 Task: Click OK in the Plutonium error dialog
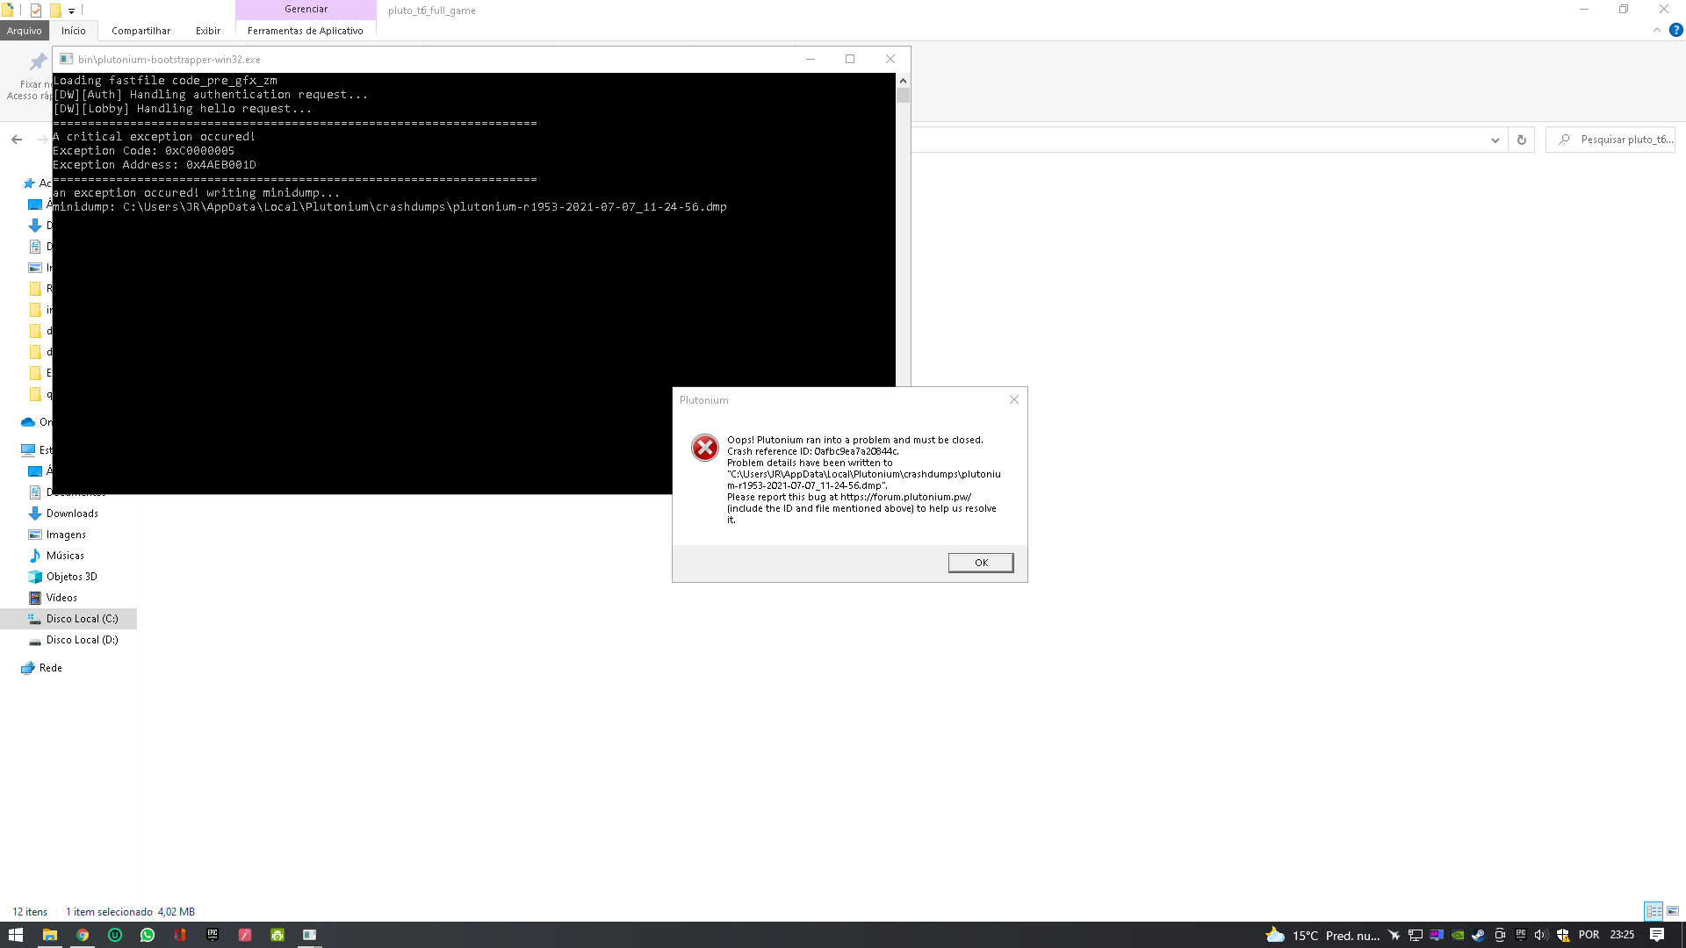(980, 563)
